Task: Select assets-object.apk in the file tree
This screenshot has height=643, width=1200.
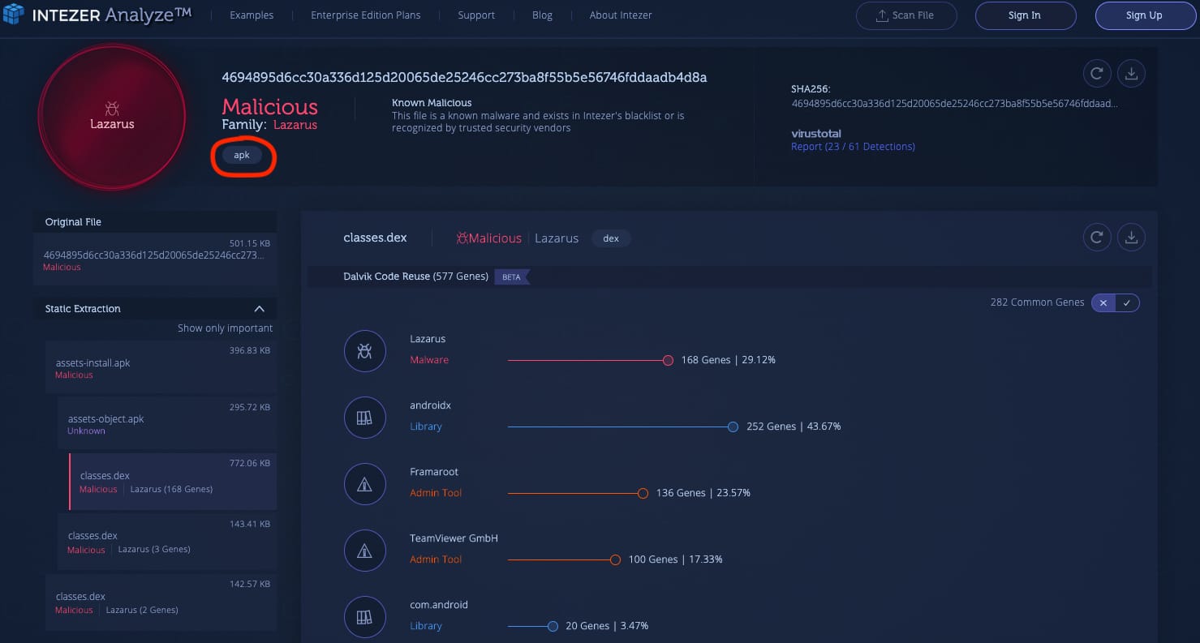Action: (x=167, y=422)
